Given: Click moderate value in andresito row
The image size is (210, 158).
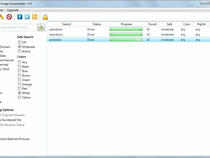Looking at the screenshot, I should (x=167, y=40).
